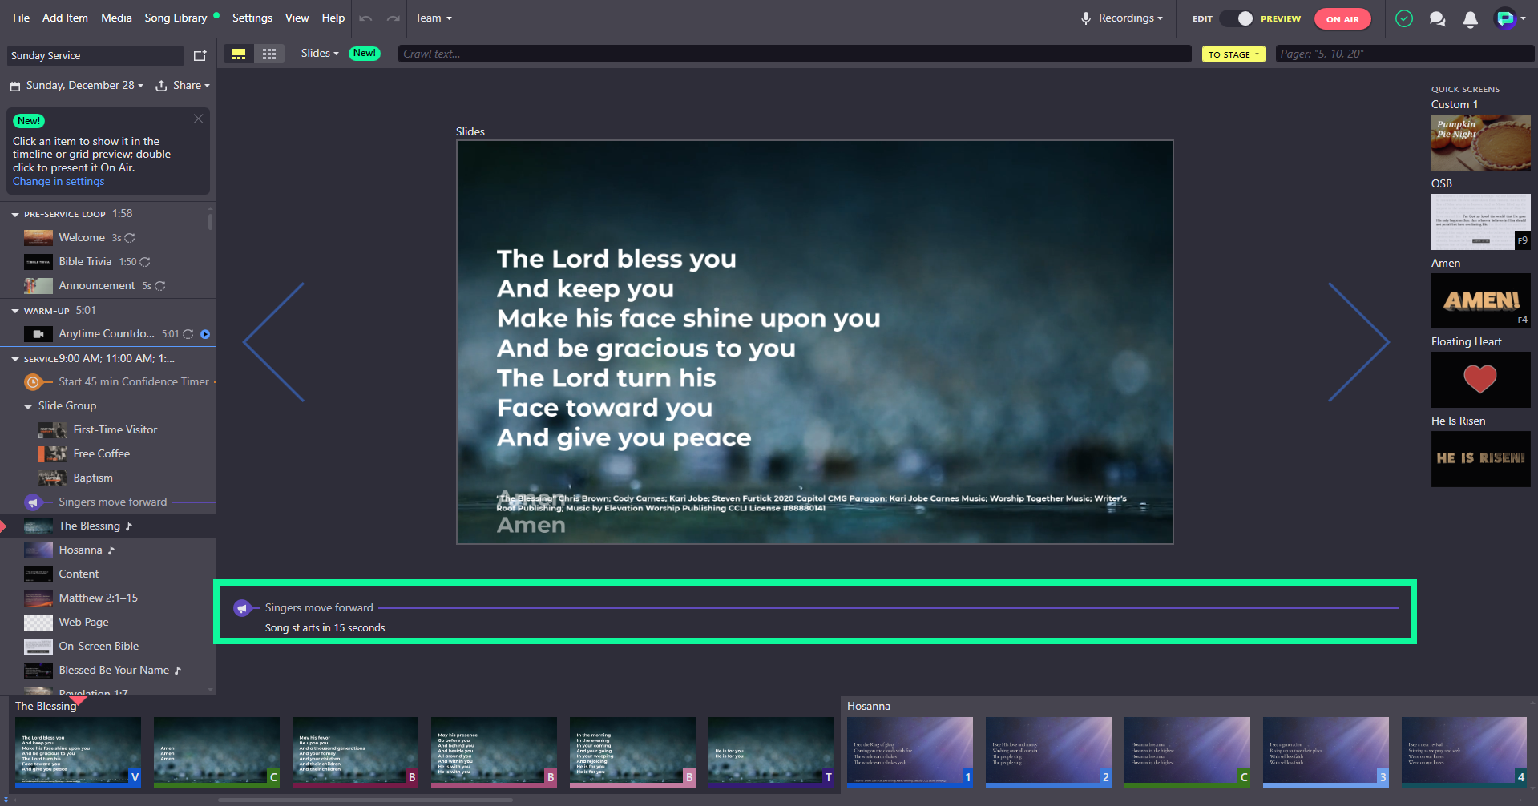This screenshot has height=806, width=1538.
Task: Collapse the Pre-Service Loop section
Action: (15, 215)
